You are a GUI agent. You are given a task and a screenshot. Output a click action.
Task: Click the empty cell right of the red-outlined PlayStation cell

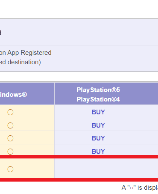click(x=150, y=168)
